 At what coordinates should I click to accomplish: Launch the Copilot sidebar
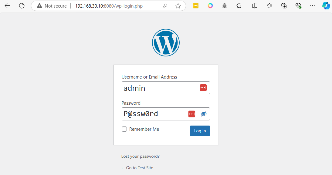click(x=326, y=6)
